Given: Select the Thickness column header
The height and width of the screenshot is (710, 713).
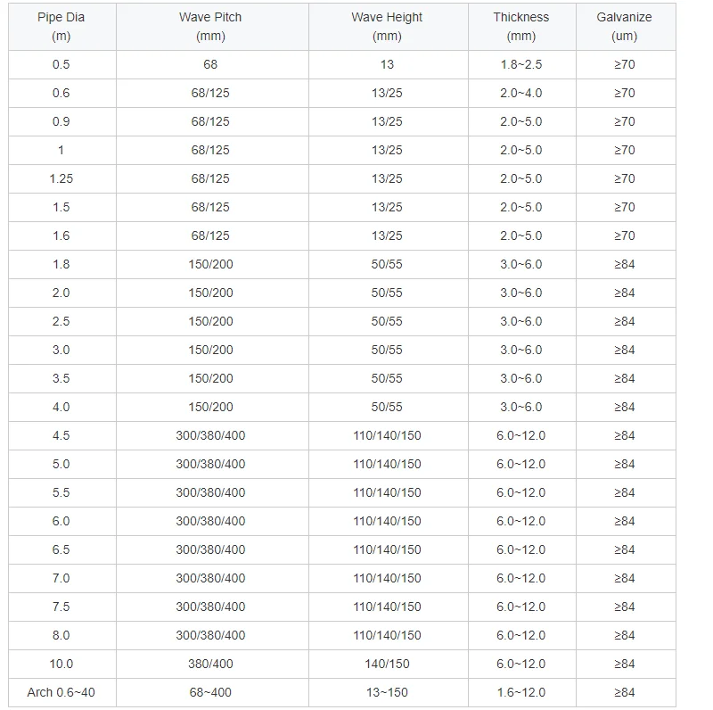Looking at the screenshot, I should [520, 27].
